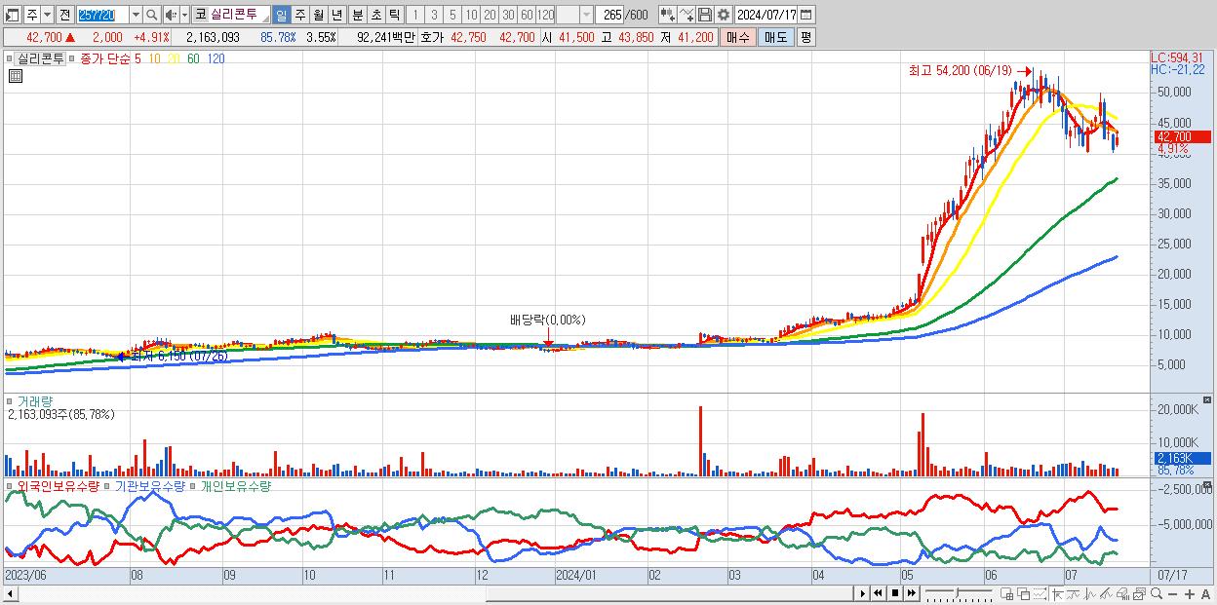Open the calendar date picker icon
The image size is (1217, 605).
click(805, 15)
